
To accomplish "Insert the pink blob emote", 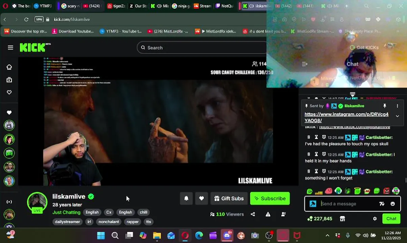I will (329, 191).
